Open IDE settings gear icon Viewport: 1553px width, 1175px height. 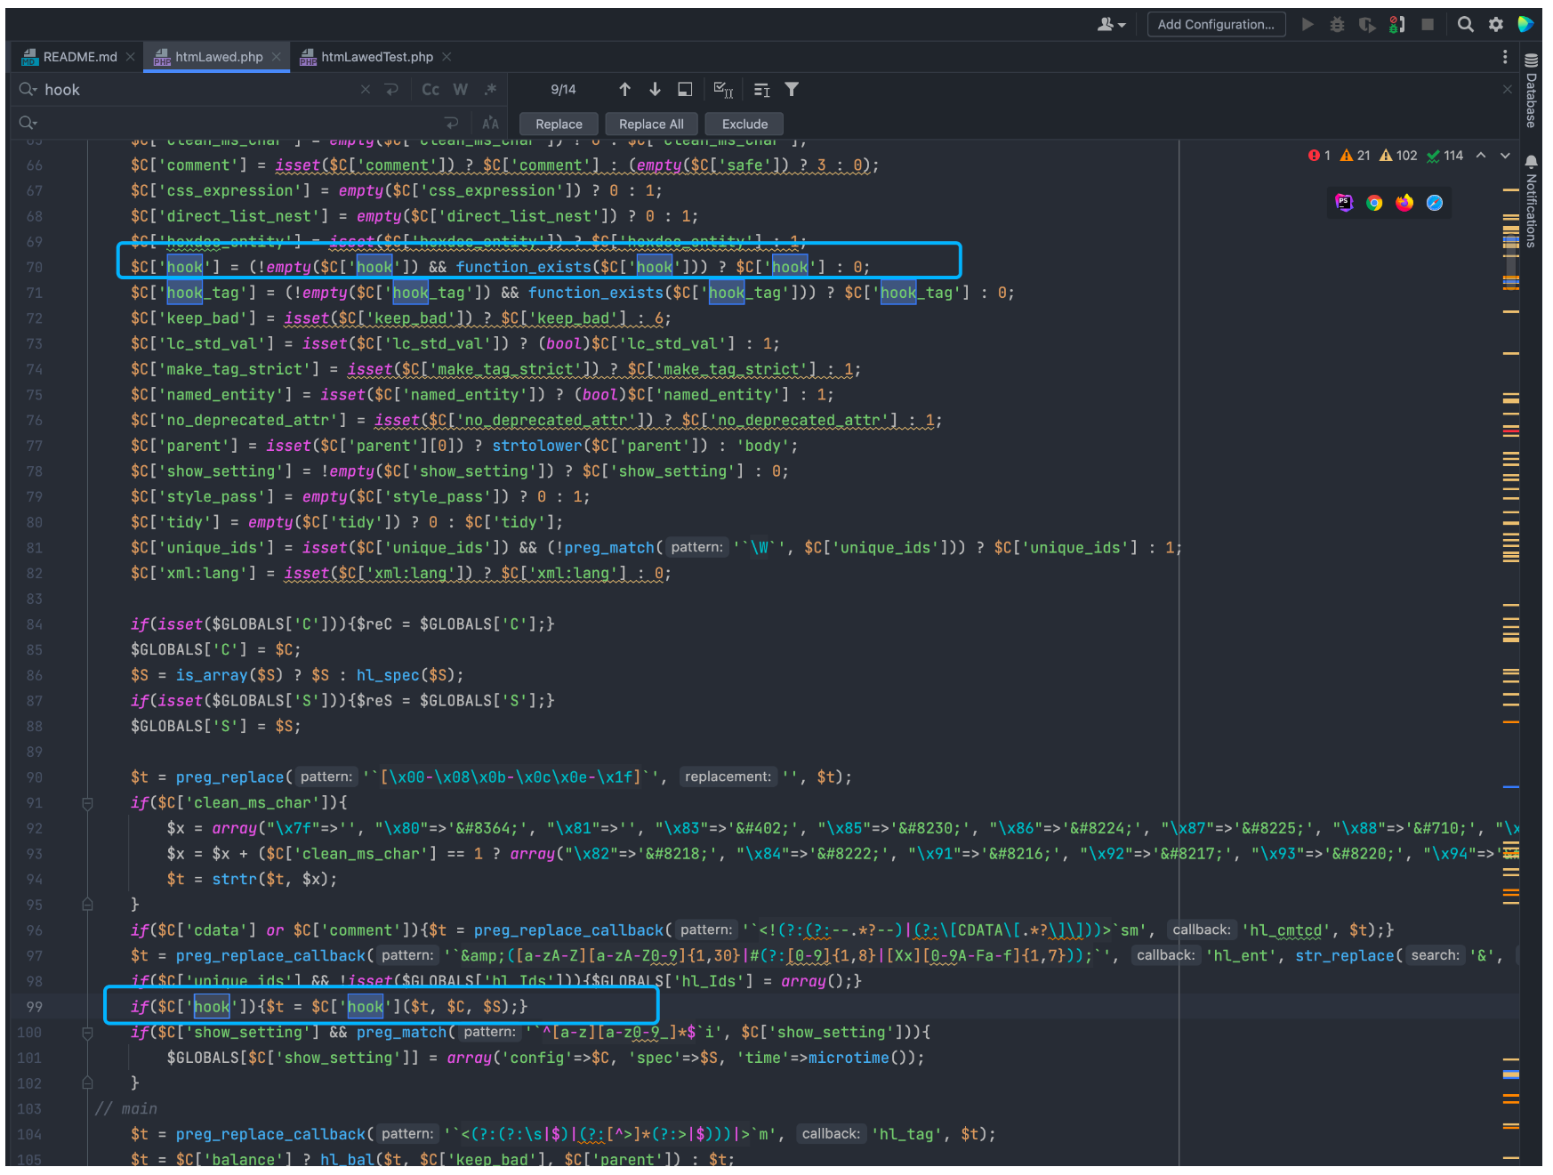click(x=1496, y=25)
